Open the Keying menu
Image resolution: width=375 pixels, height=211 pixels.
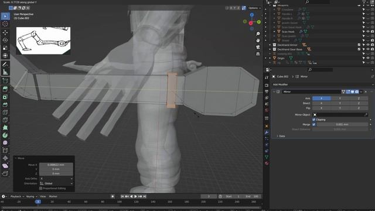click(x=31, y=196)
